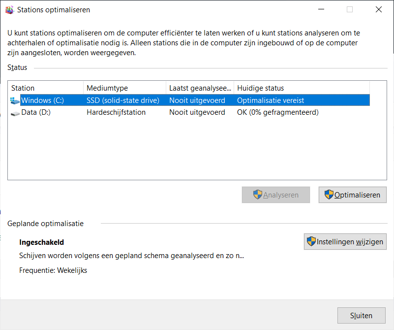Click the Huidige status column header
The width and height of the screenshot is (394, 330).
click(x=302, y=88)
